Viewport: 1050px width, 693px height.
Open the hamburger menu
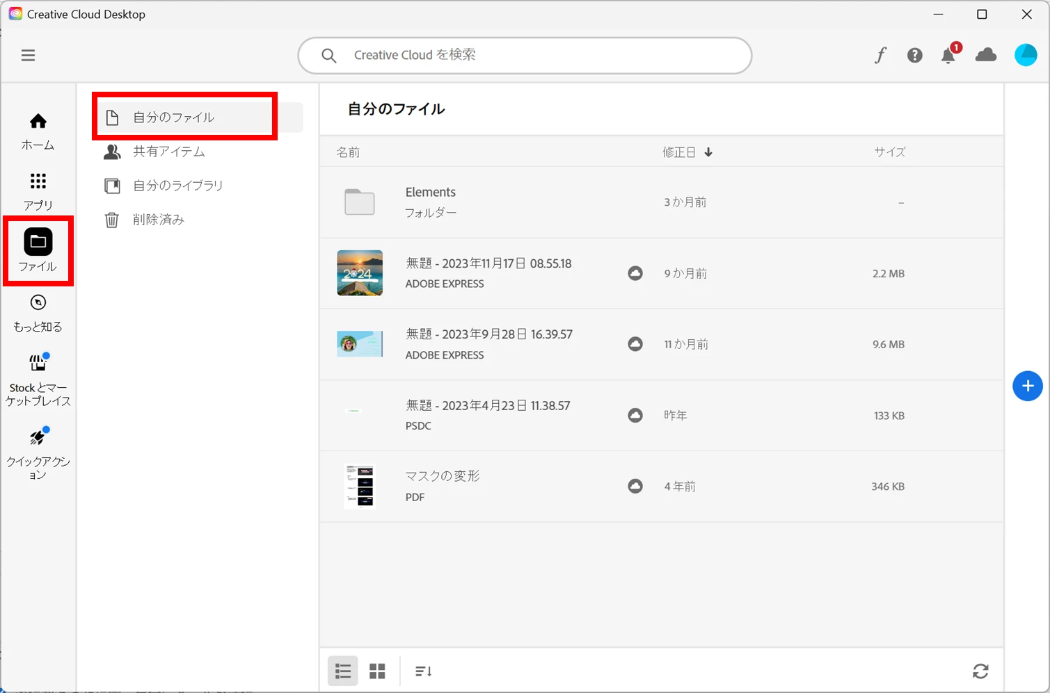coord(28,55)
